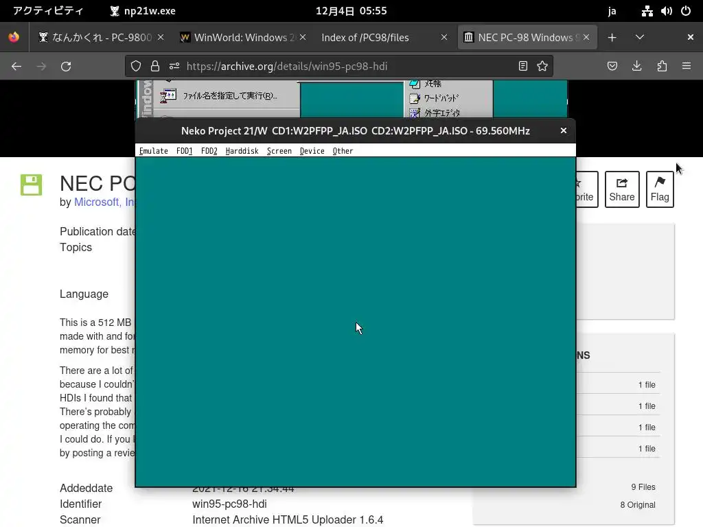Toggle reader view icon
703x527 pixels.
point(522,67)
